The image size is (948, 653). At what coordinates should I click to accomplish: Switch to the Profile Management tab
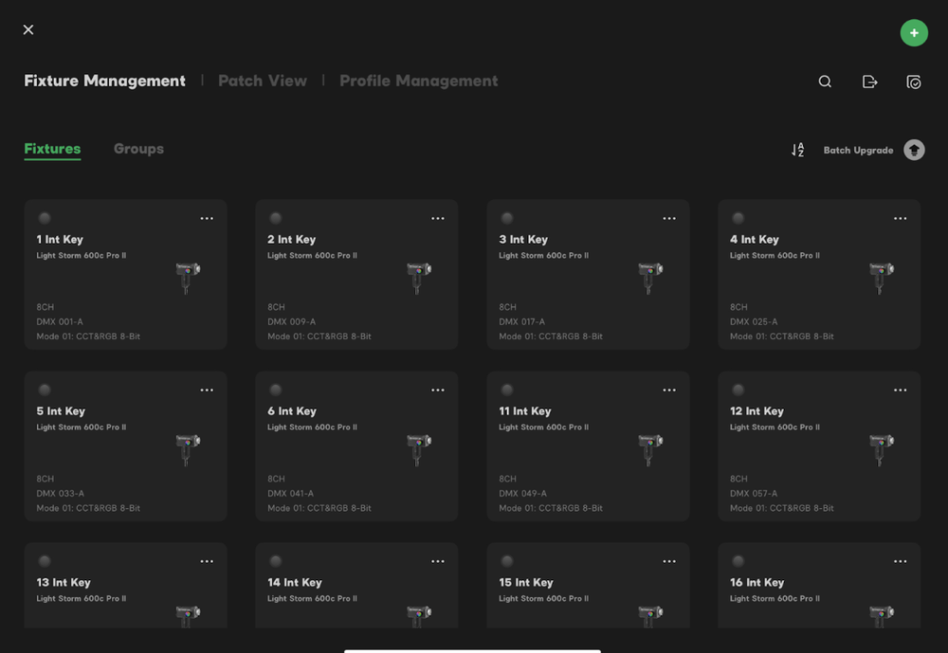[418, 82]
